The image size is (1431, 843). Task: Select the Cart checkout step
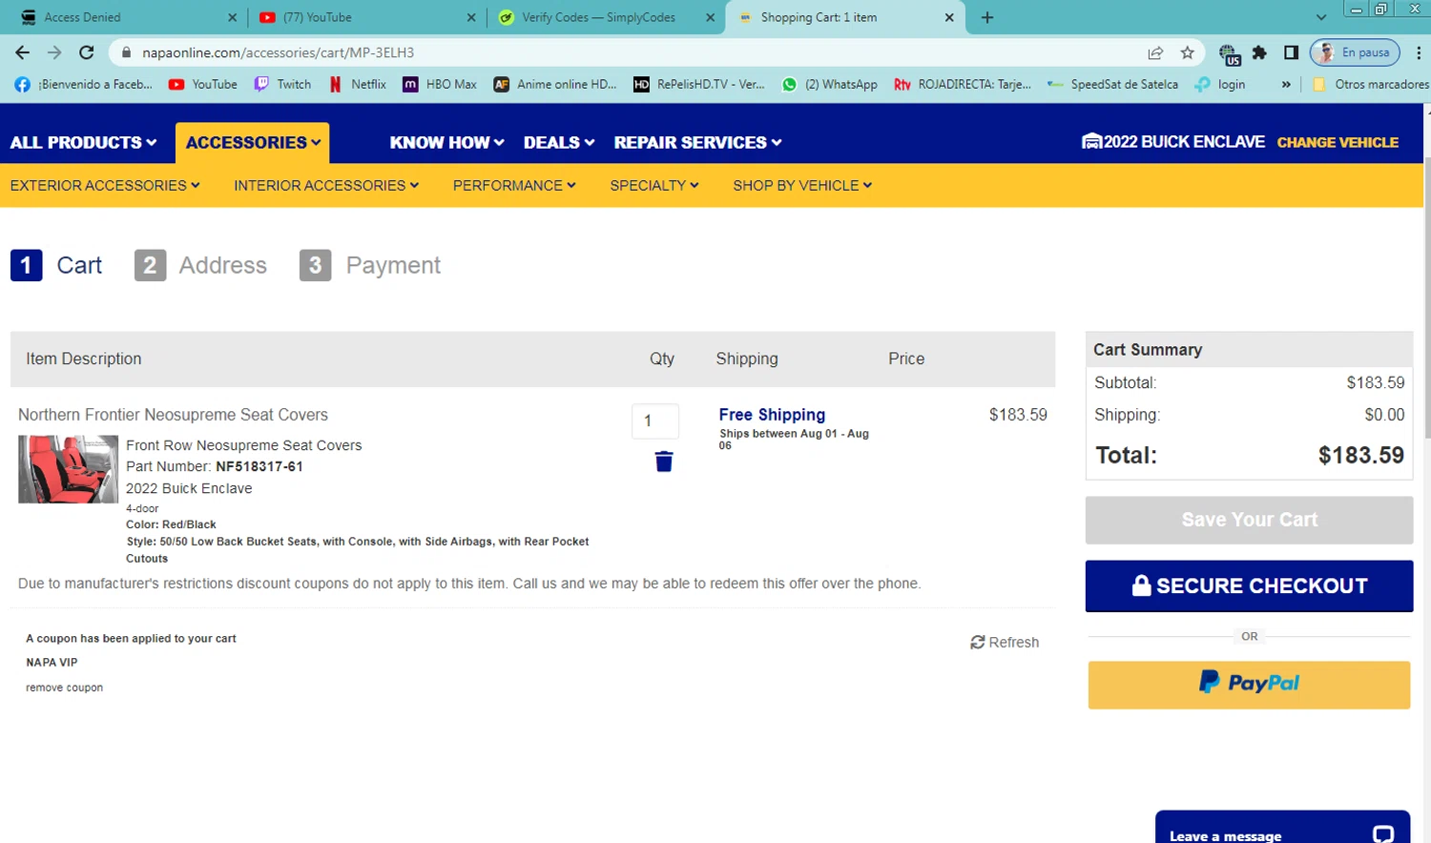point(56,265)
